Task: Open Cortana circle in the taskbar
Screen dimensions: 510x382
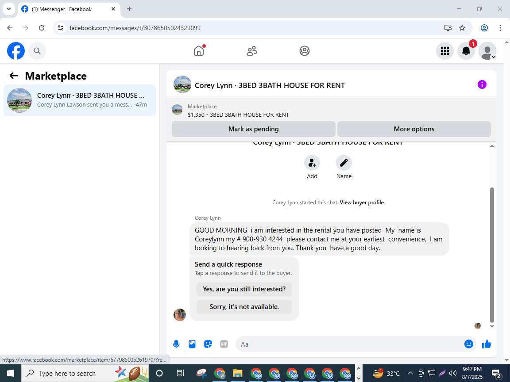Action: (x=159, y=373)
